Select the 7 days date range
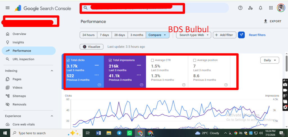 click(104, 35)
